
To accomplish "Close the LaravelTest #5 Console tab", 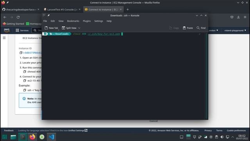I will pos(80,9).
